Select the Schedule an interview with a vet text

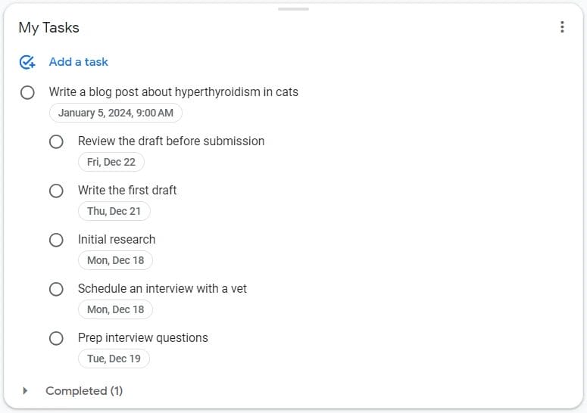click(x=162, y=289)
